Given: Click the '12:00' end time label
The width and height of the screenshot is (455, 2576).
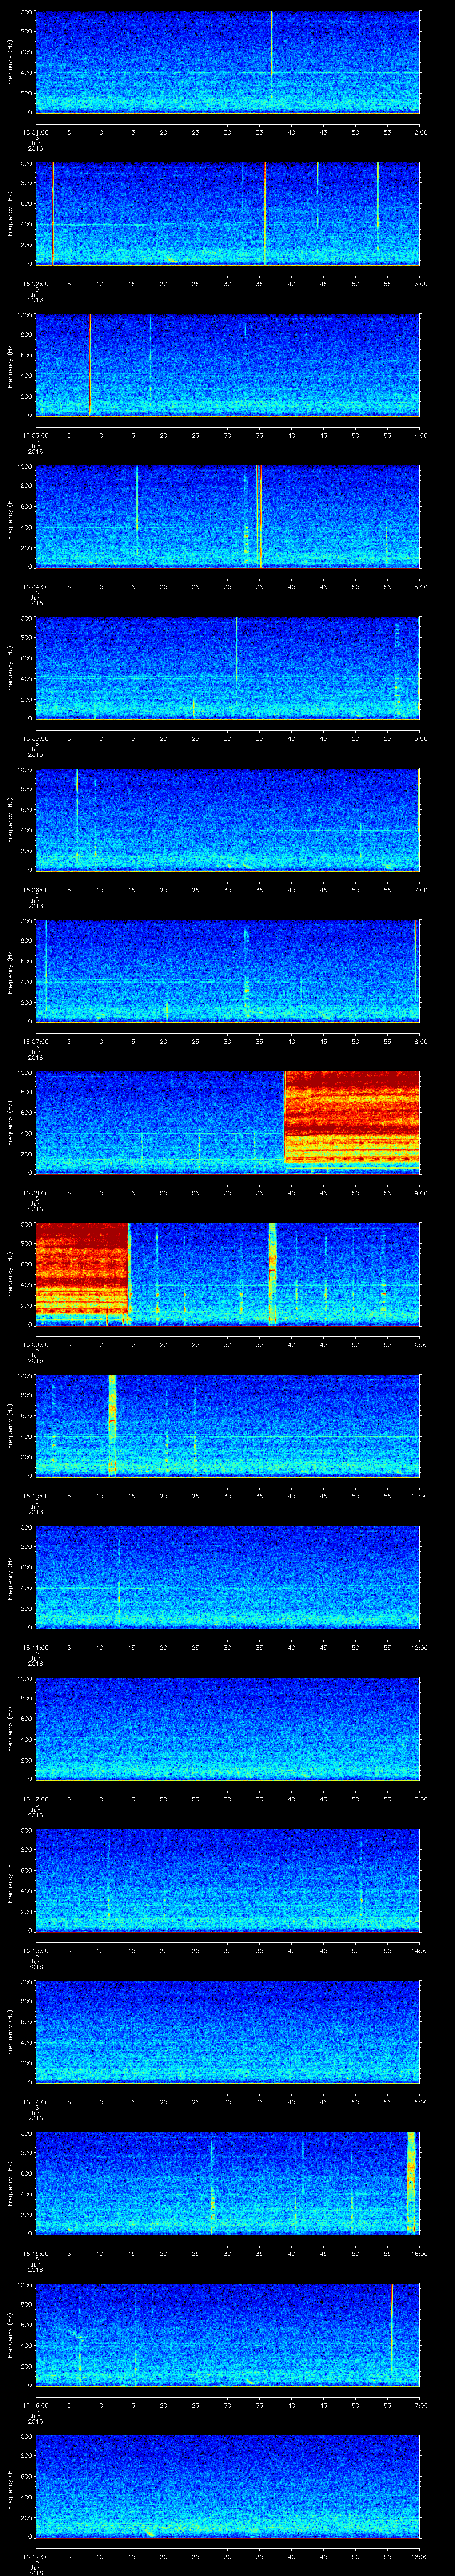Looking at the screenshot, I should (x=419, y=1647).
